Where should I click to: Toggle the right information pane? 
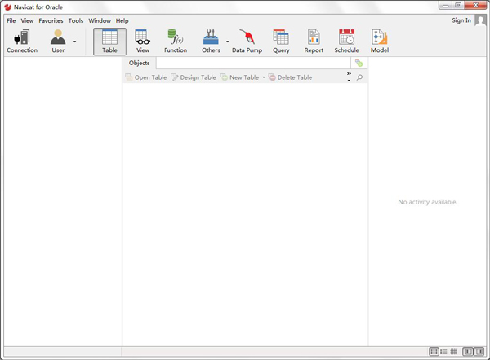point(479,352)
